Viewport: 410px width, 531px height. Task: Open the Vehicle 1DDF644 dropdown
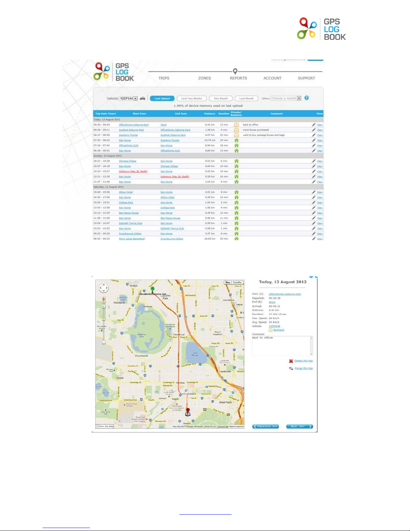[x=129, y=98]
